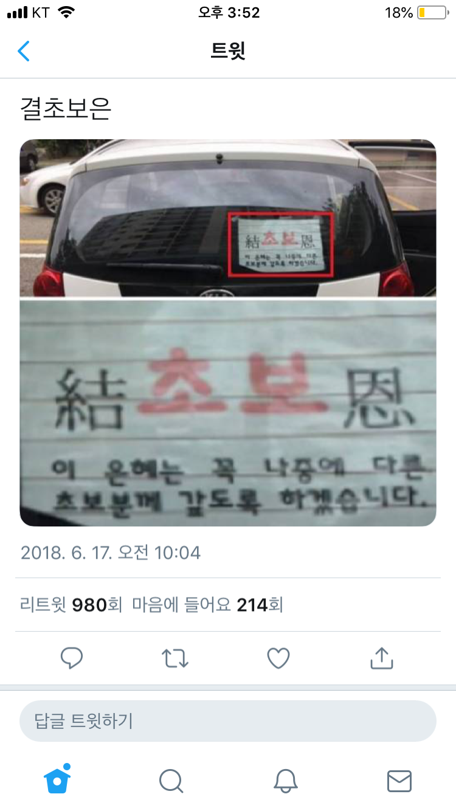Open Messages envelope tab
456x811 pixels.
tap(399, 781)
